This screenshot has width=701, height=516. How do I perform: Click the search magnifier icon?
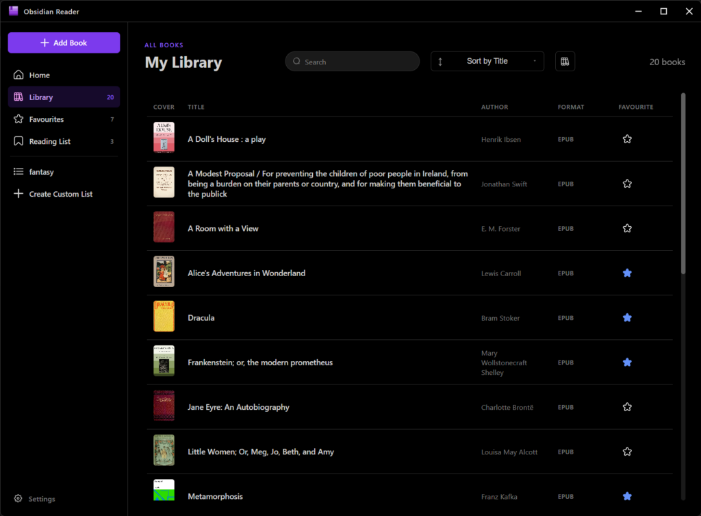point(296,61)
